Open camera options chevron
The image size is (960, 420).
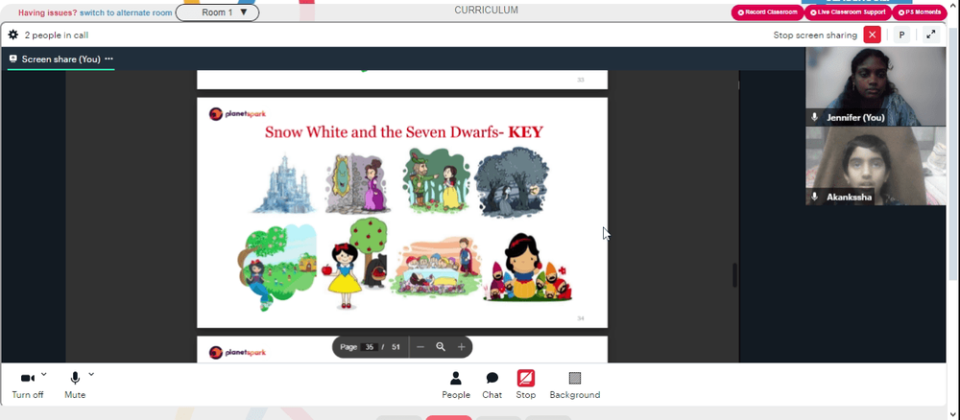point(43,374)
